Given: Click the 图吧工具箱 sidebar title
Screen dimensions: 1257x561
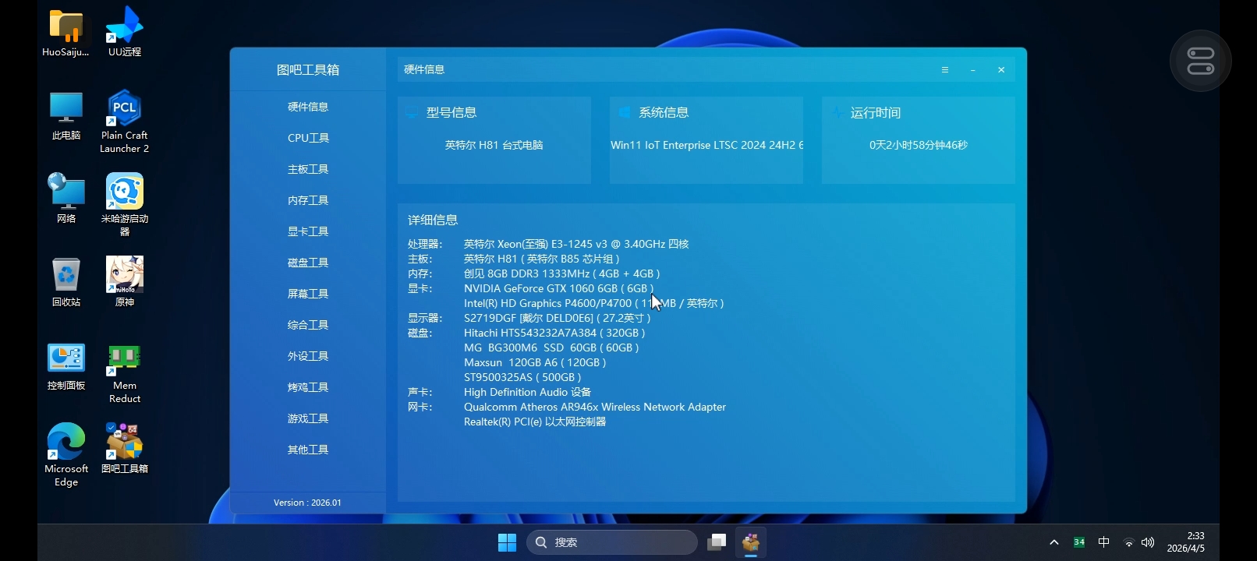Looking at the screenshot, I should [x=308, y=70].
